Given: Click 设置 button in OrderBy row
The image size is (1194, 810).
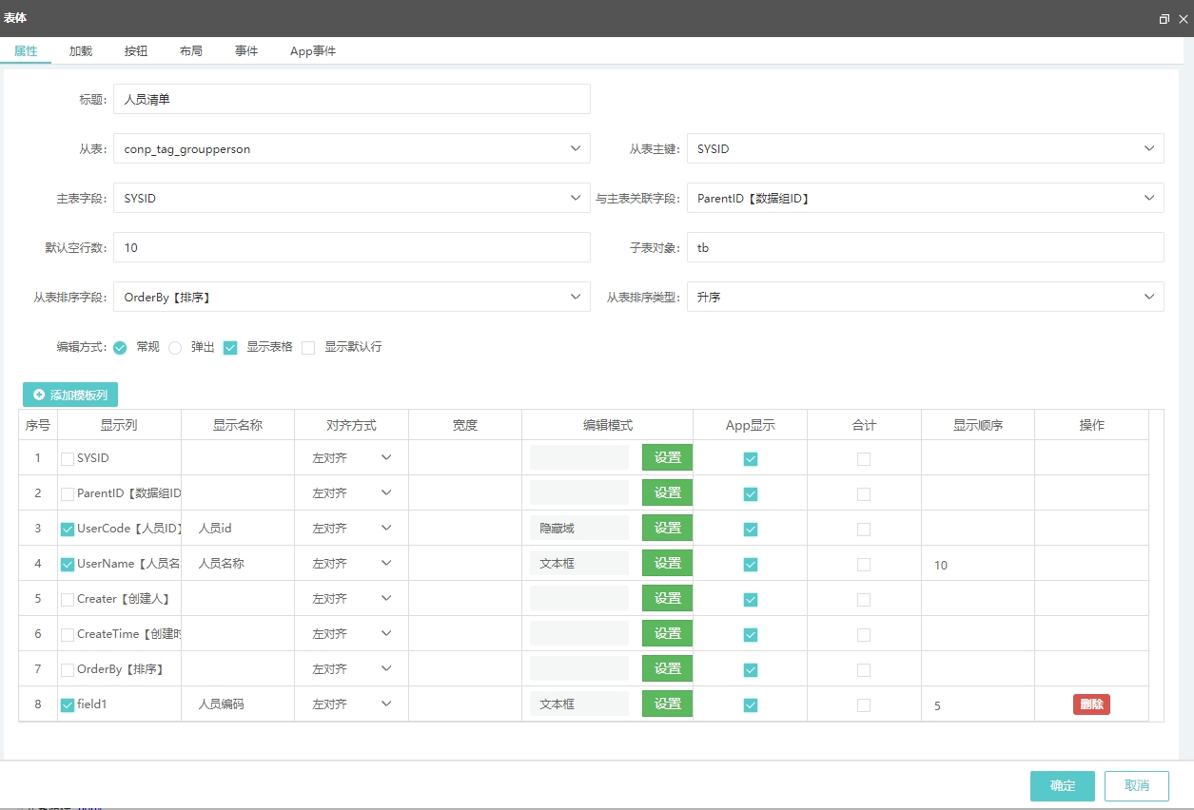Looking at the screenshot, I should 667,668.
